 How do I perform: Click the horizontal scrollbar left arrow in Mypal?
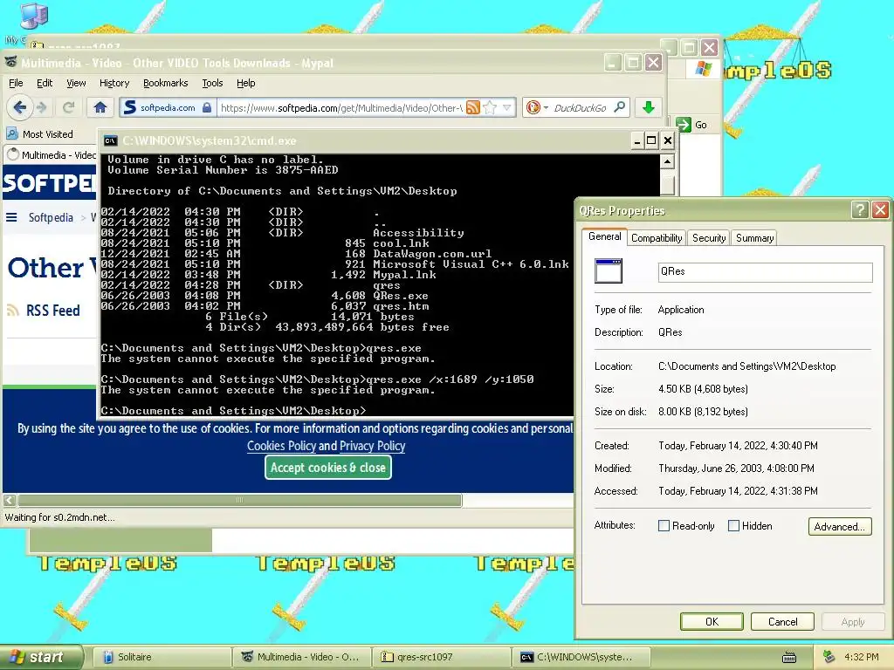[x=10, y=500]
